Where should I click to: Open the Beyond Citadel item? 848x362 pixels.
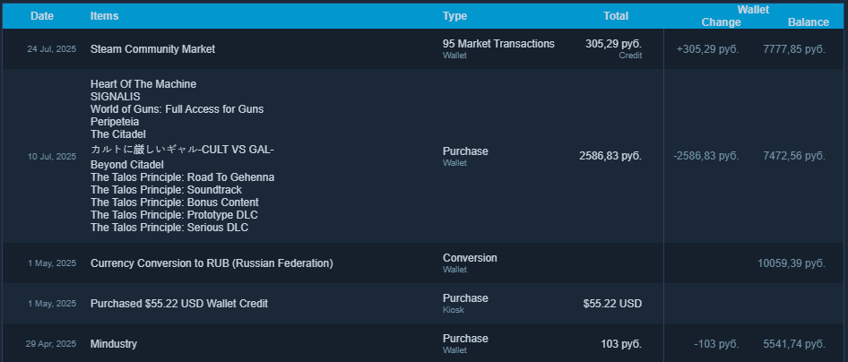click(x=127, y=164)
